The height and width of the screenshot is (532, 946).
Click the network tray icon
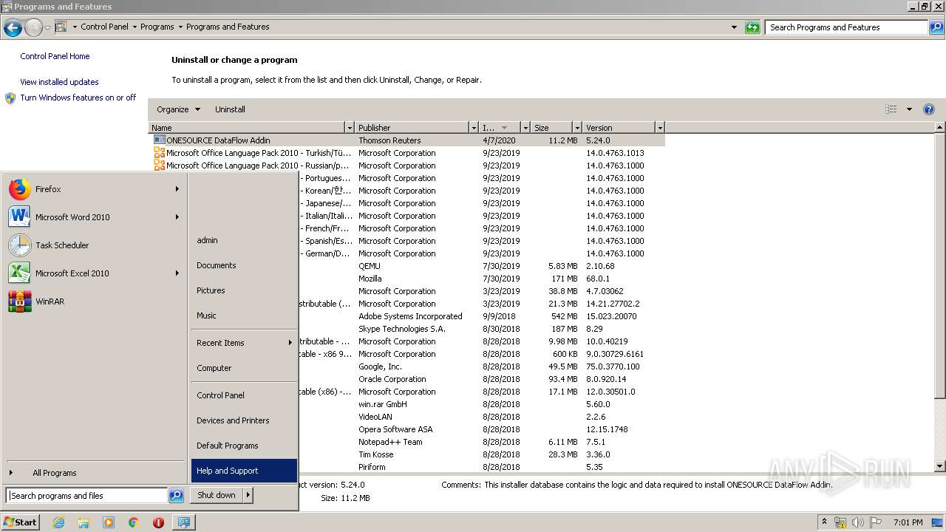point(840,522)
